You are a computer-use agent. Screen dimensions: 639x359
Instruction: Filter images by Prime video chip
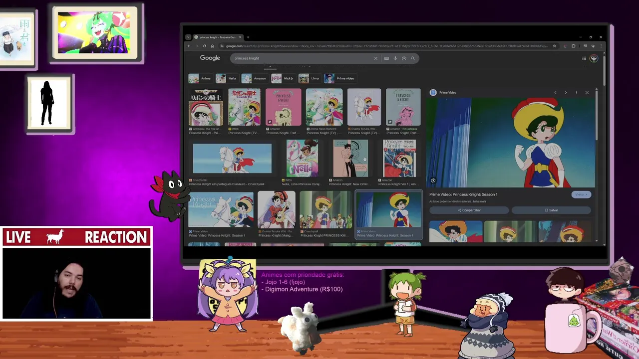(339, 78)
